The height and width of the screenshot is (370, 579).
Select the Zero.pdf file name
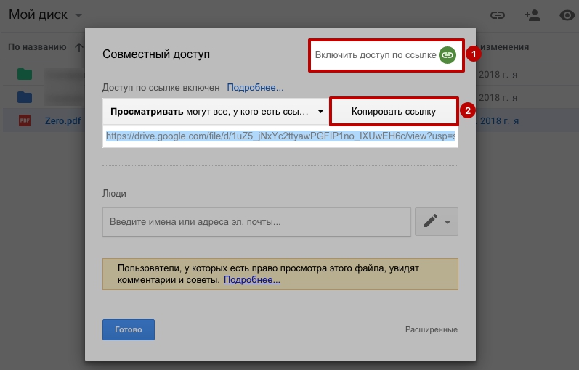pyautogui.click(x=63, y=120)
